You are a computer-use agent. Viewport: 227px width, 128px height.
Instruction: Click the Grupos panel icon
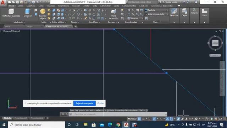(194, 10)
